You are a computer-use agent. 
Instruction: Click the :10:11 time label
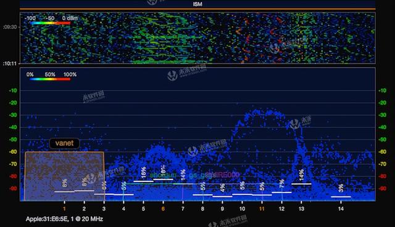(10, 64)
